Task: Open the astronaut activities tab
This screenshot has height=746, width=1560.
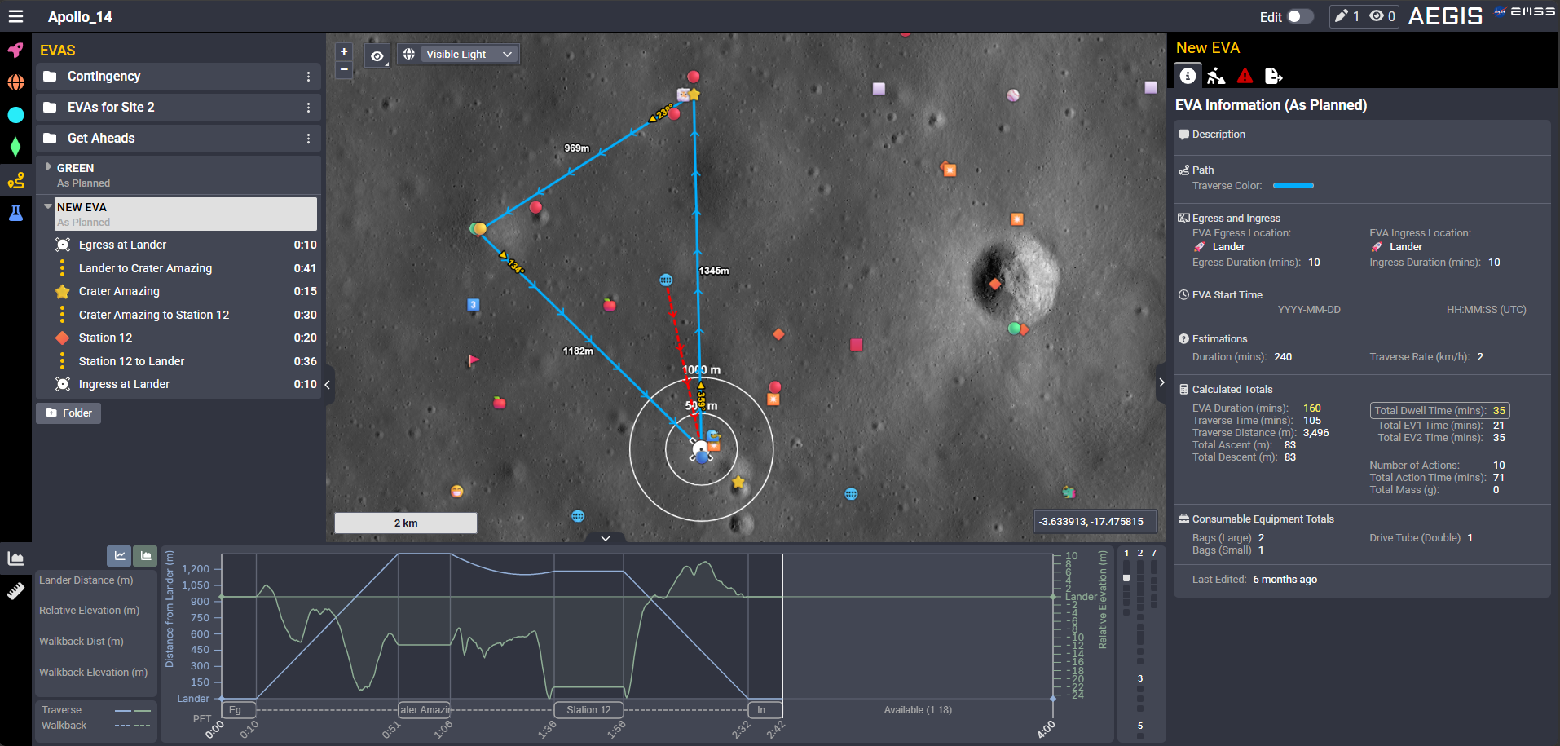Action: (1216, 76)
